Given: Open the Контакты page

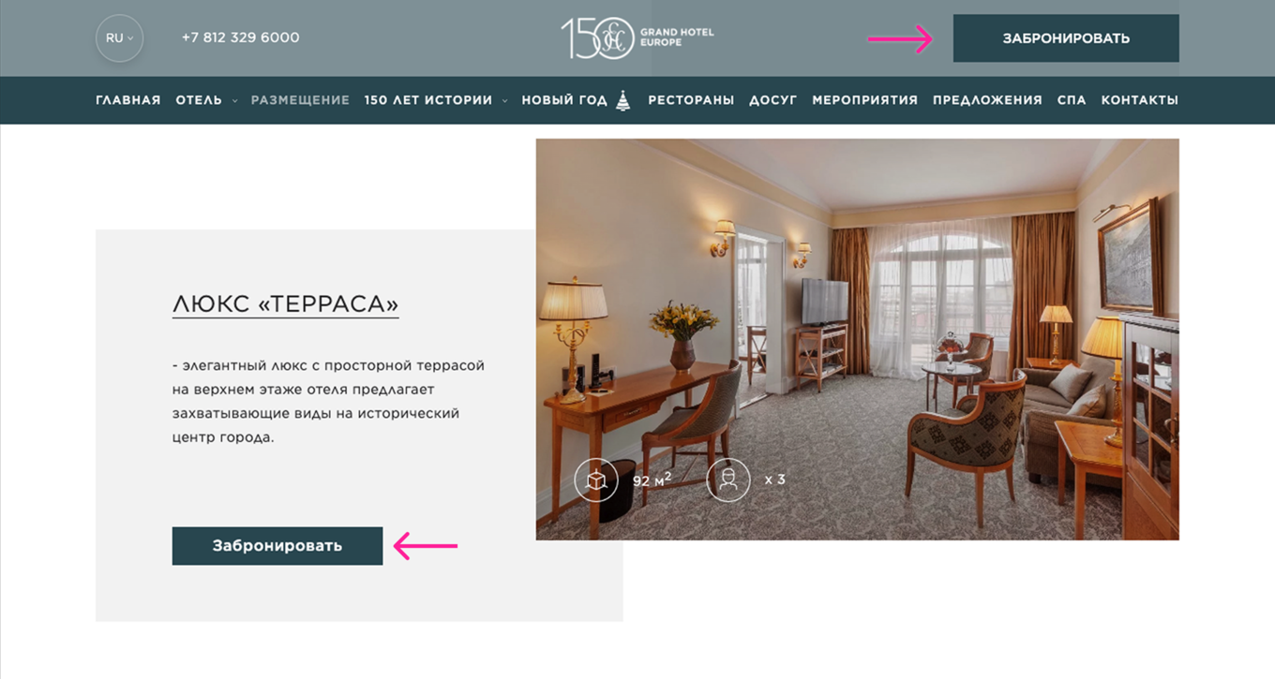Looking at the screenshot, I should coord(1139,100).
